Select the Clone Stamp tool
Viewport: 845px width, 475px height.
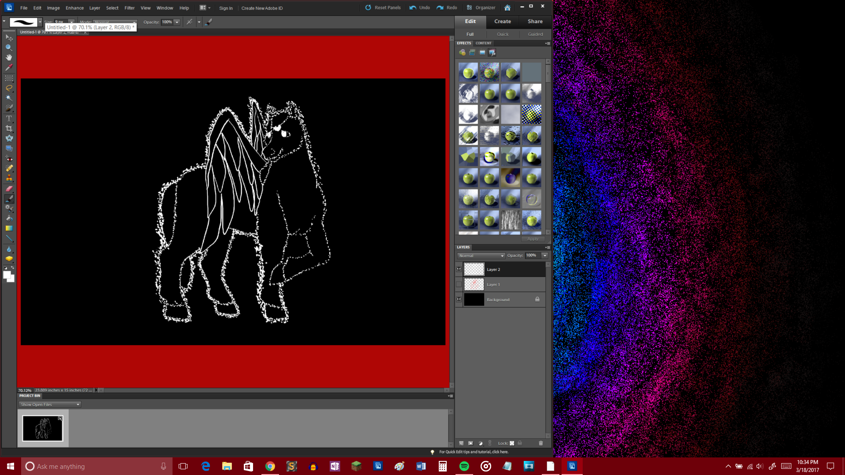pos(9,178)
